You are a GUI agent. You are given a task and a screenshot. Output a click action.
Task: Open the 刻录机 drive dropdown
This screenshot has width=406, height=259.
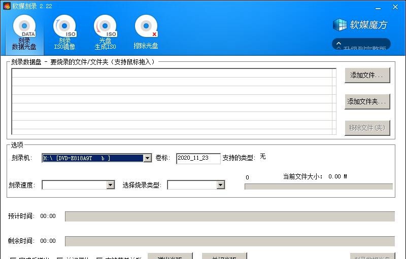tap(148, 158)
